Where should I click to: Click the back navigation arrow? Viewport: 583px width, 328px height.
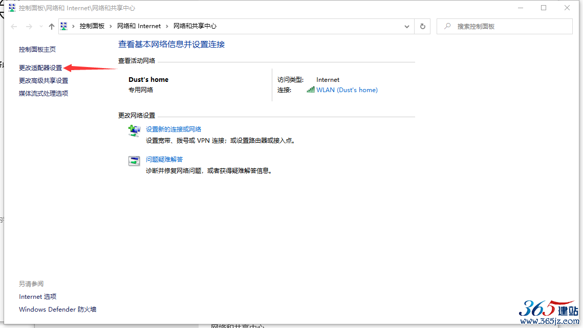(x=14, y=27)
